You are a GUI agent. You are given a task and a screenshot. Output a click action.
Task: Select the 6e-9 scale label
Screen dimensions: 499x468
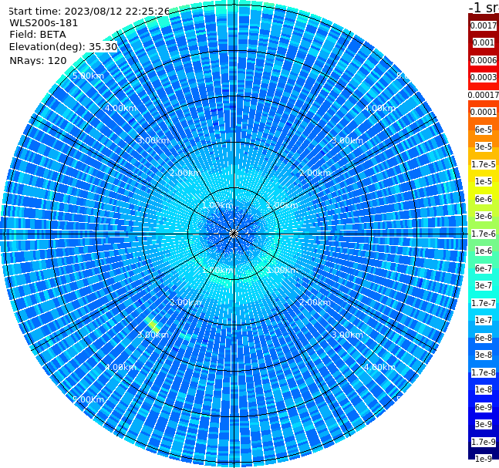click(x=484, y=407)
